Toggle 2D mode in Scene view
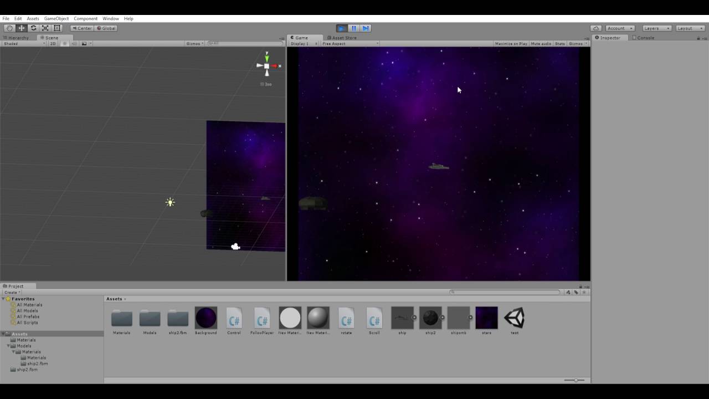The width and height of the screenshot is (709, 399). click(53, 43)
